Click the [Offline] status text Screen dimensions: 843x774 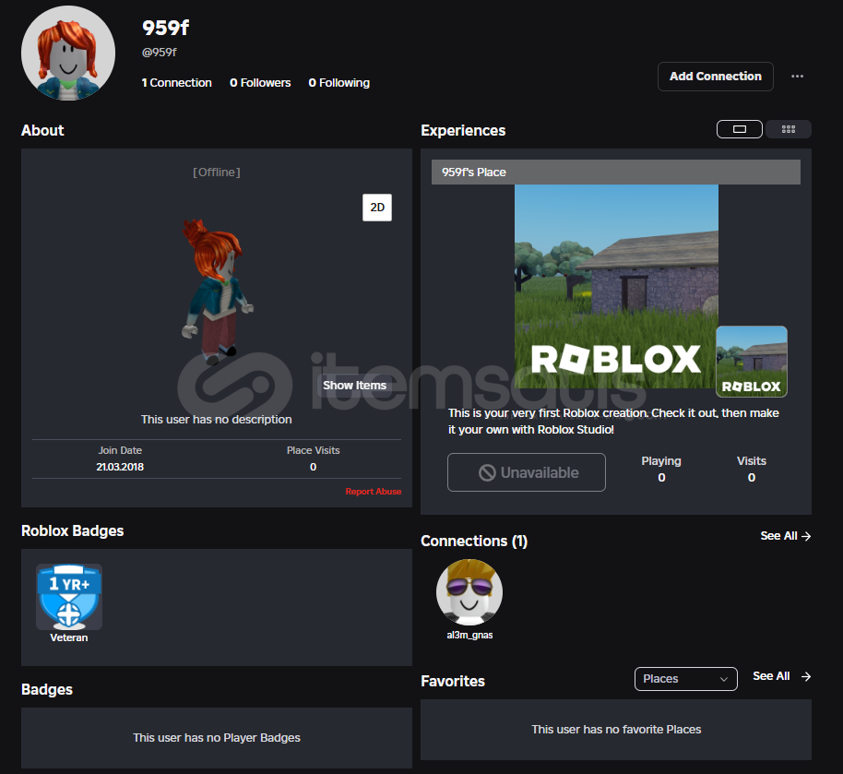[x=217, y=173]
